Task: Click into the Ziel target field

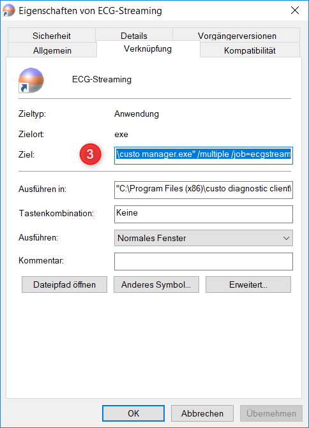Action: pyautogui.click(x=204, y=156)
